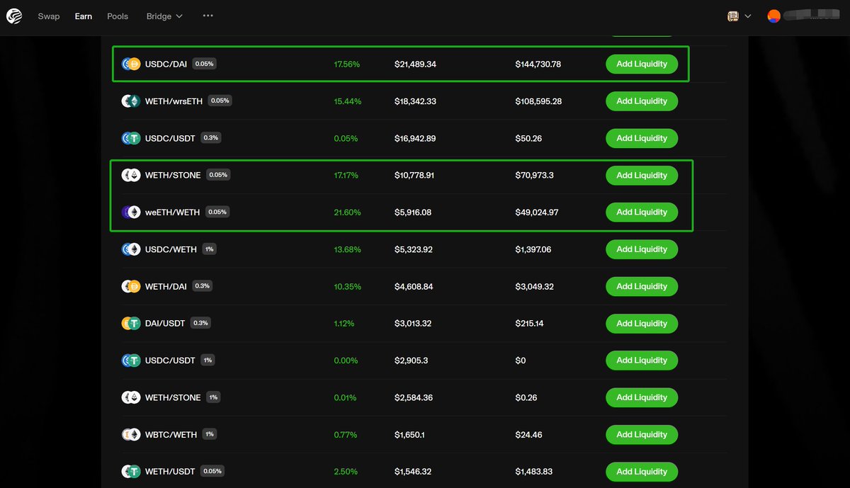Add liquidity to WETH/STONE 0.05% pool
Screen dimensions: 850x488
point(642,175)
